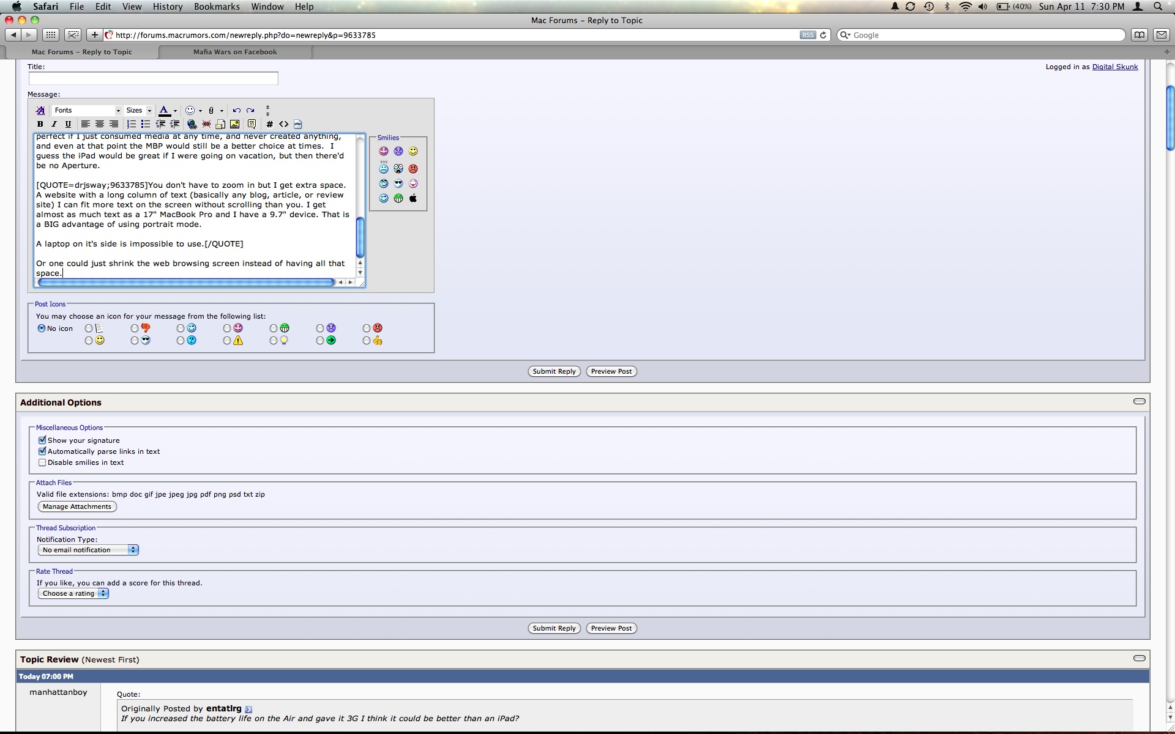Click the Insert Image icon
Screen dimensions: 1175x734
pyautogui.click(x=234, y=124)
